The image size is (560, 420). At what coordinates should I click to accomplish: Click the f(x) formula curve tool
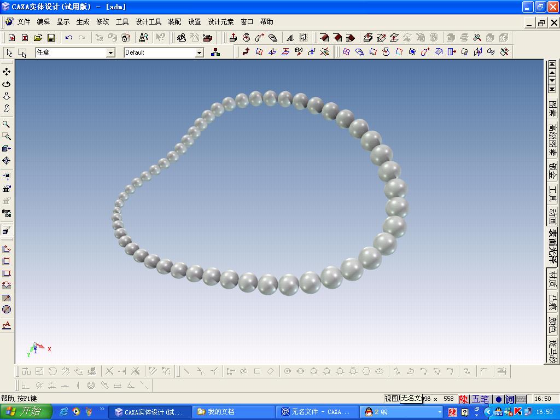click(x=299, y=52)
